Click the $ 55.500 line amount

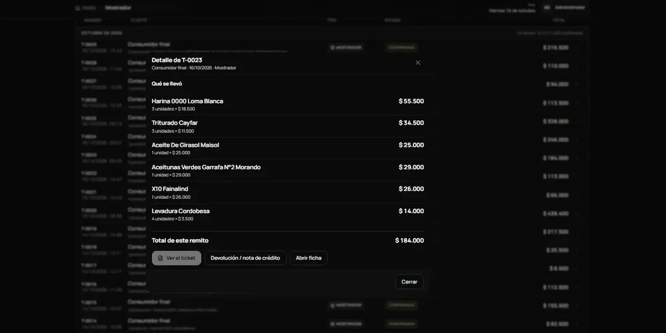(x=411, y=101)
